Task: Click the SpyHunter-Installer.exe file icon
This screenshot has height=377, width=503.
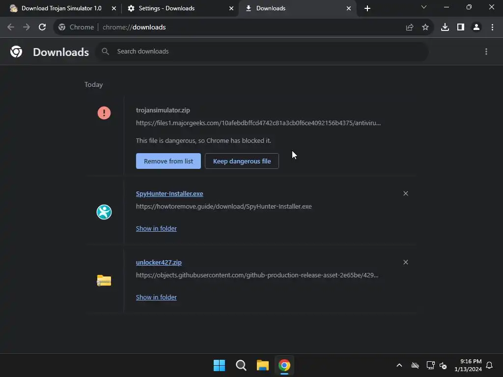Action: coord(104,212)
